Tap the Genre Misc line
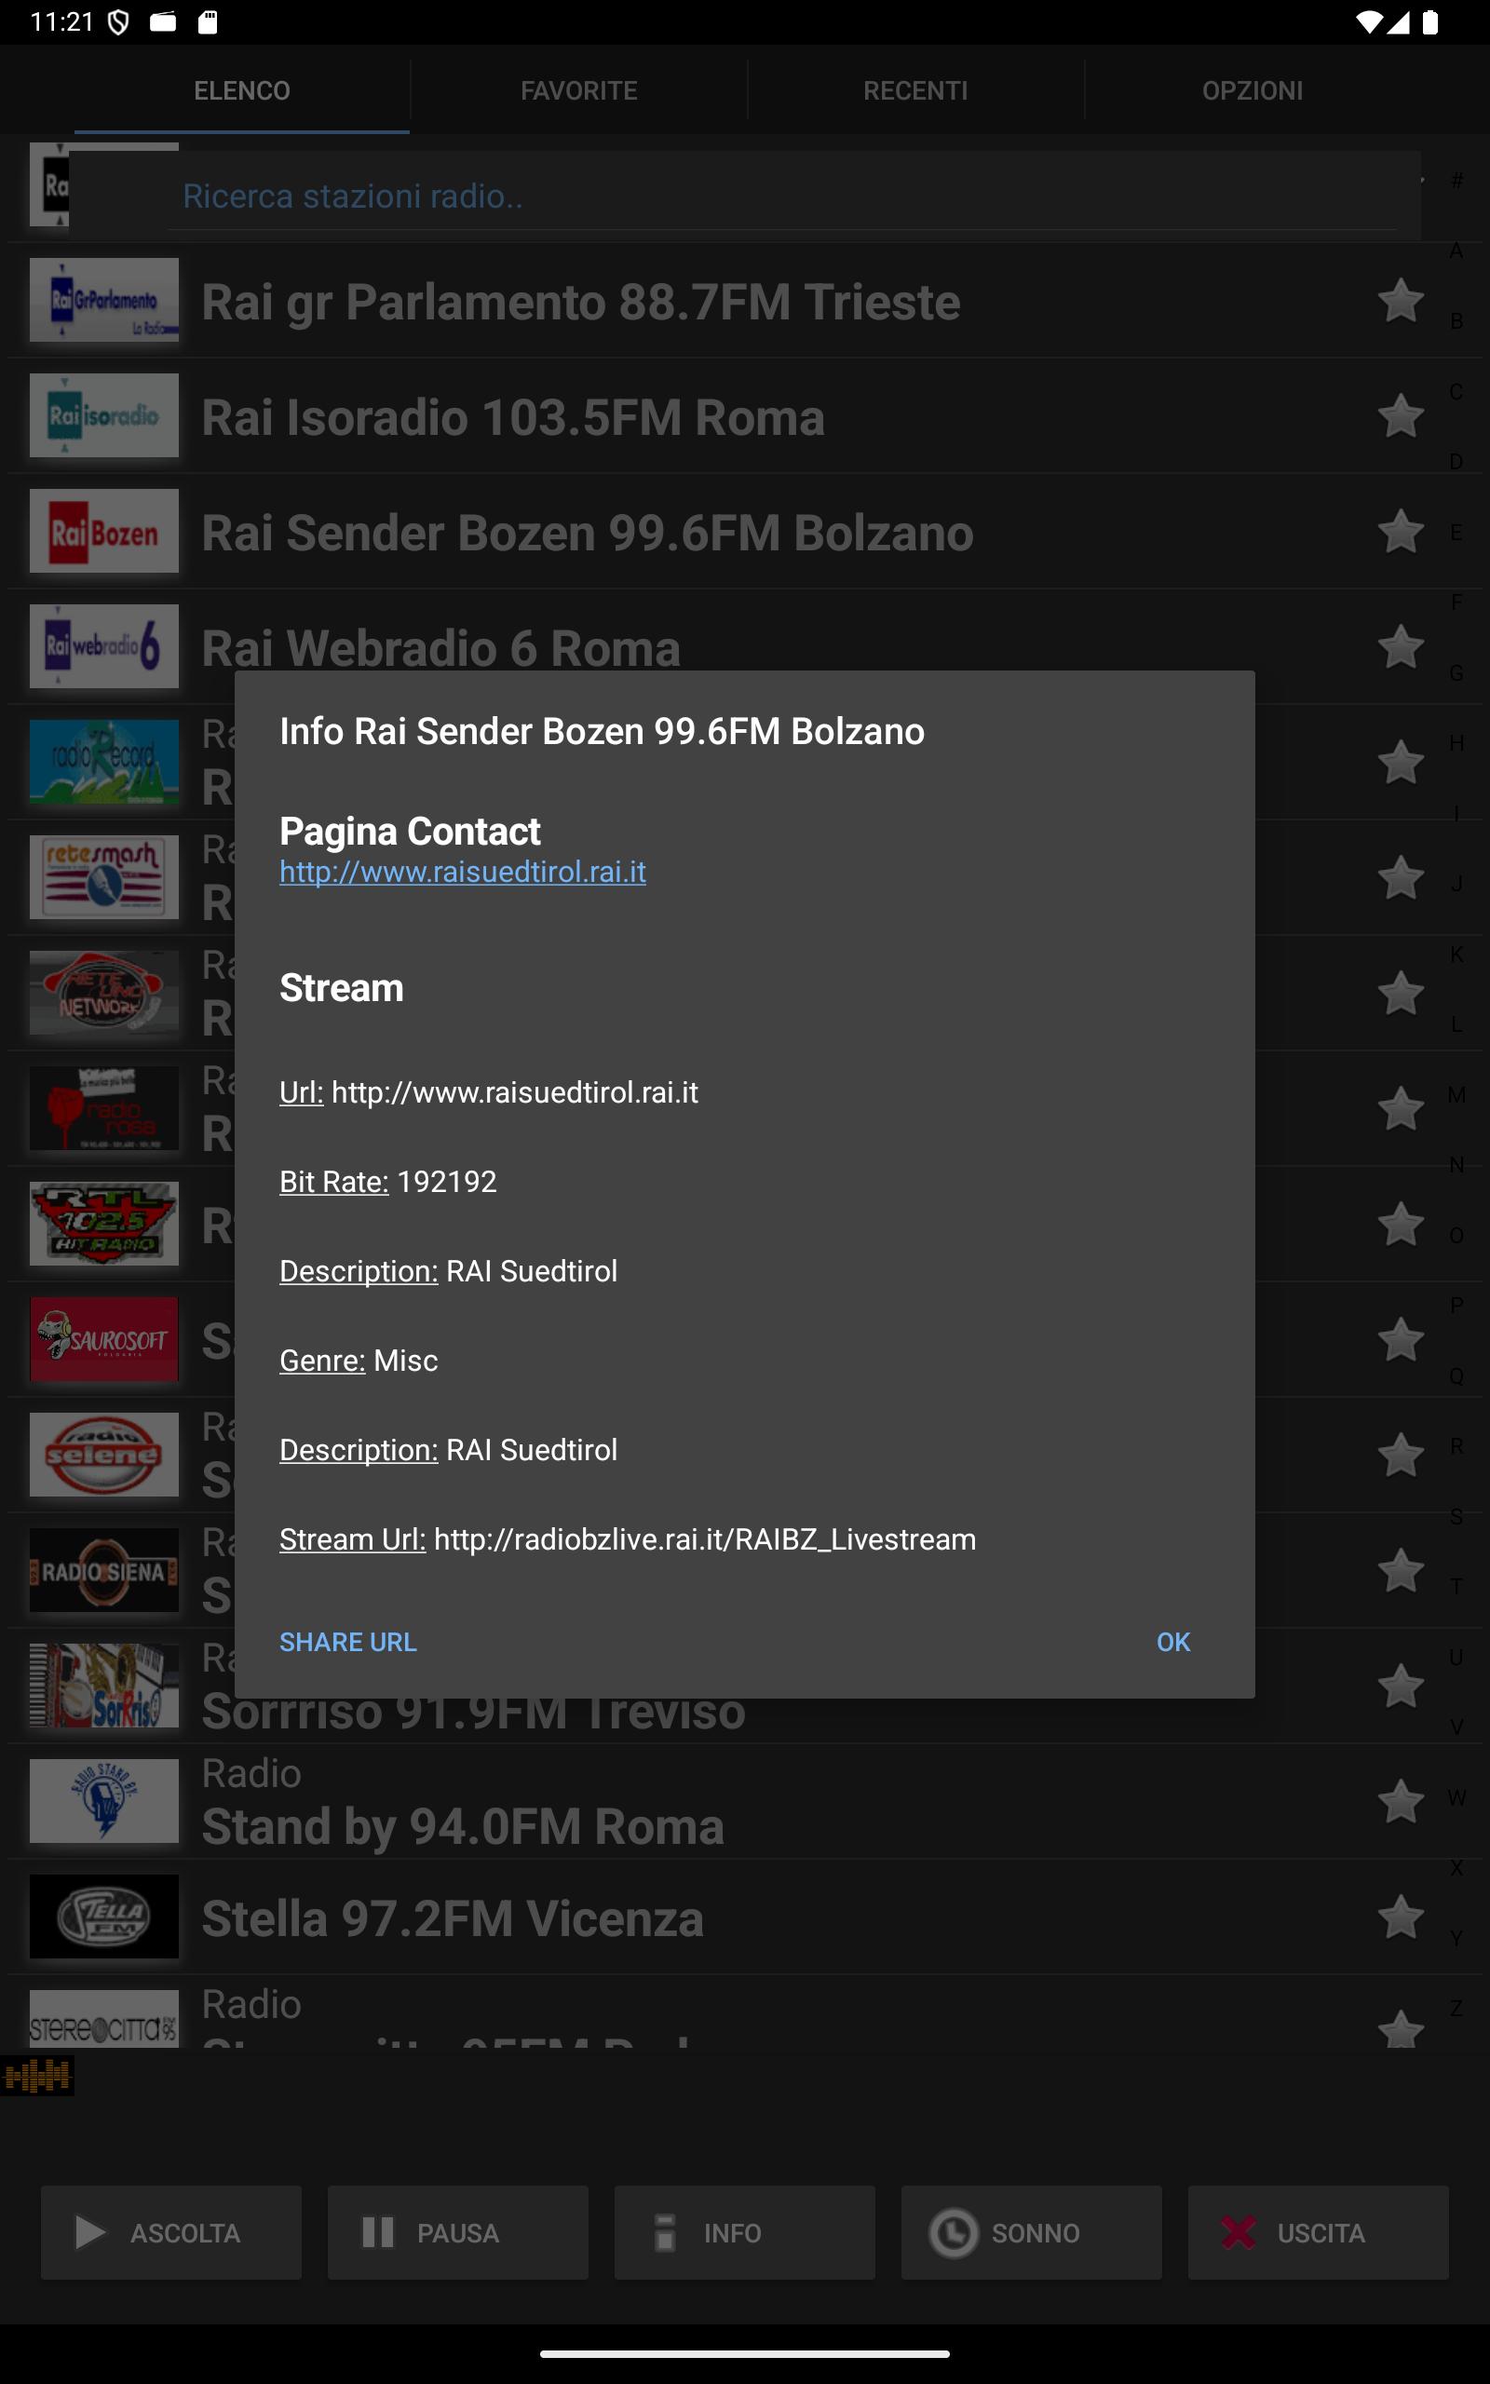The height and width of the screenshot is (2384, 1490). [x=359, y=1361]
